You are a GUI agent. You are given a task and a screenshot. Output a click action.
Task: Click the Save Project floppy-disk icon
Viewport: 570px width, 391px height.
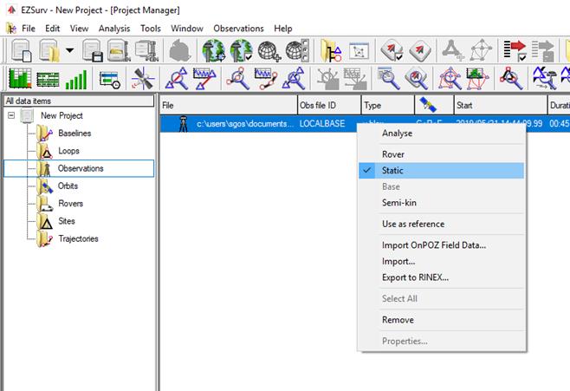click(x=92, y=50)
